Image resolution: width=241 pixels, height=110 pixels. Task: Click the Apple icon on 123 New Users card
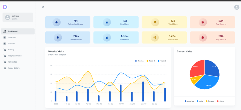coord(107,22)
